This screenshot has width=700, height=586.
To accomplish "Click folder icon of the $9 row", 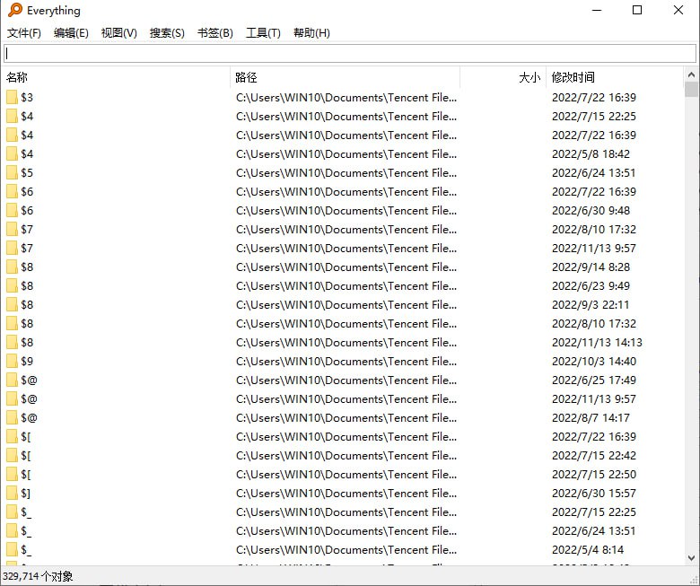I will click(x=12, y=361).
